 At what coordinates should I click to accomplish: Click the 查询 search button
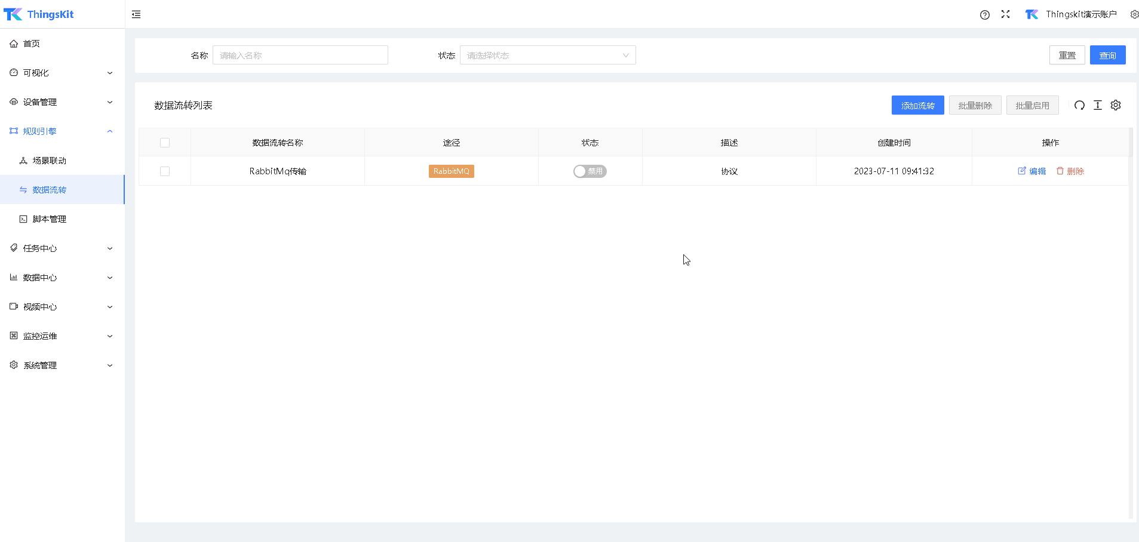[x=1107, y=56]
